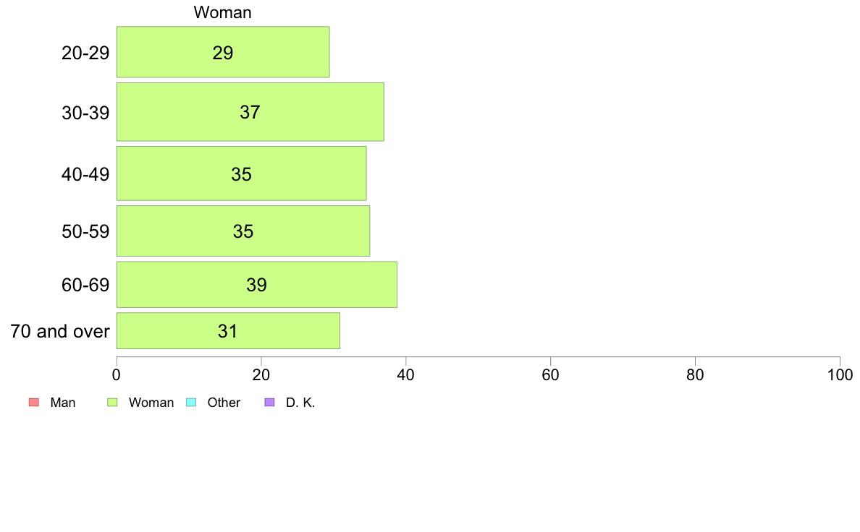Click the Woman column title
Image resolution: width=860 pixels, height=532 pixels.
click(223, 12)
